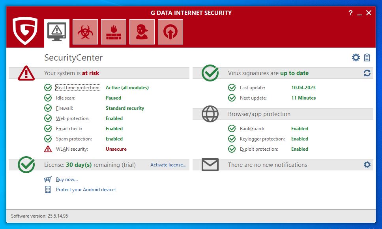Click the Web protection check icon

[48, 118]
